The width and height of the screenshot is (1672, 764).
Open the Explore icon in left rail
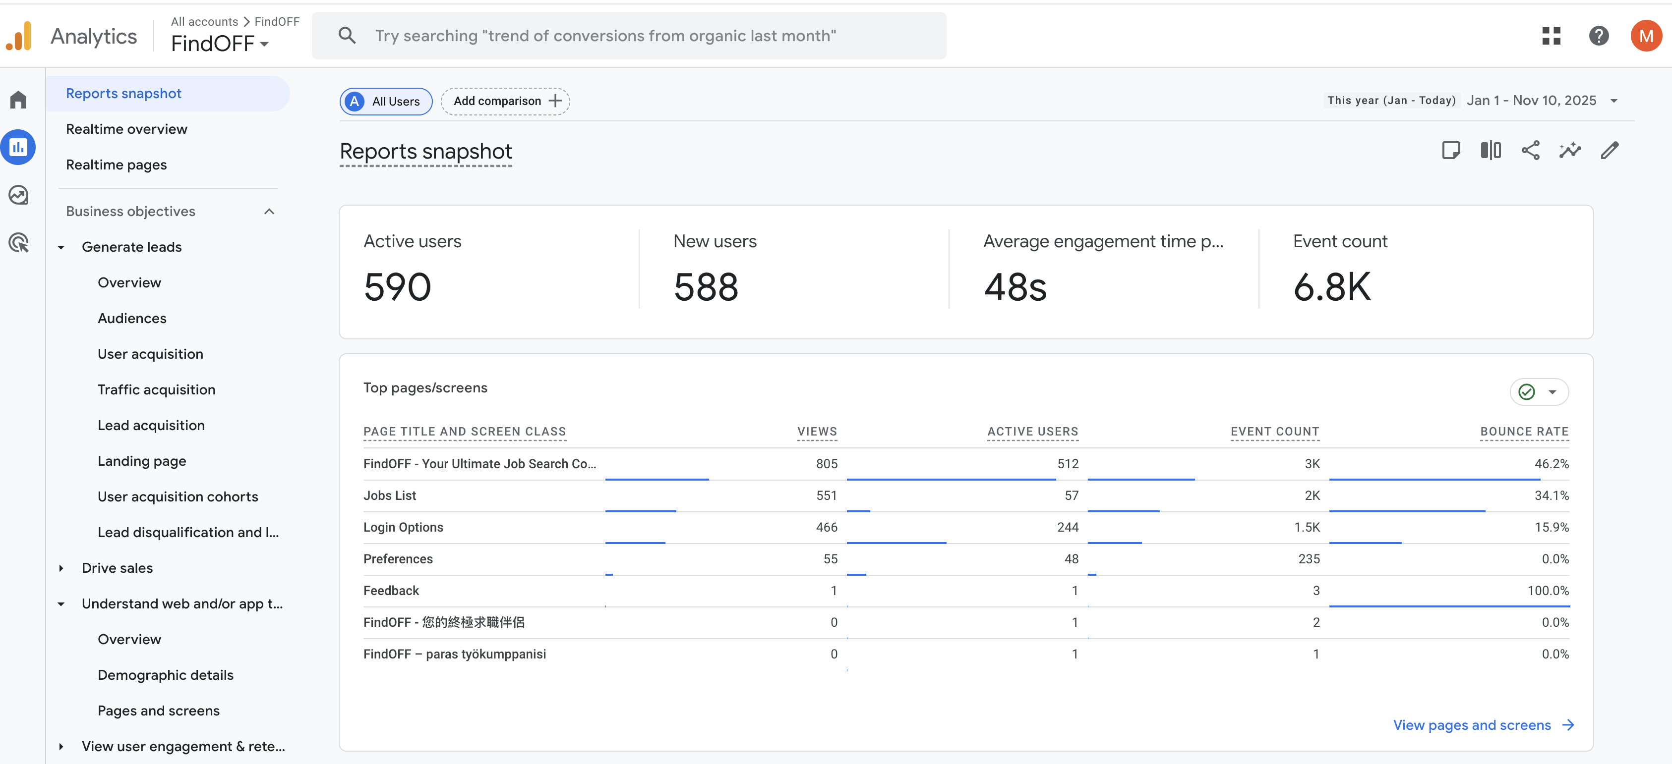point(18,195)
